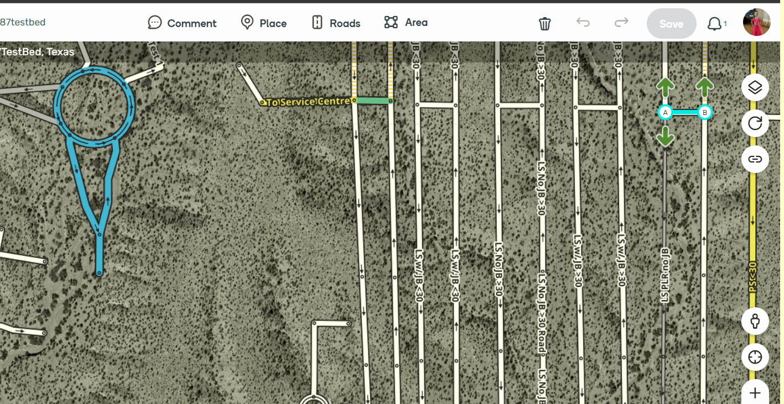Select the highlighted green road segment
This screenshot has width=784, height=404.
coord(373,101)
